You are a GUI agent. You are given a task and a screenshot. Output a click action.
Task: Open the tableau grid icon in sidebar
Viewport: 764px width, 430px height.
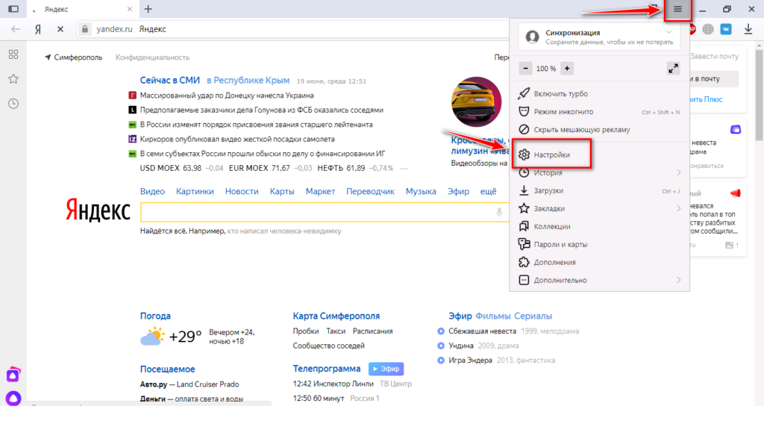(x=13, y=54)
